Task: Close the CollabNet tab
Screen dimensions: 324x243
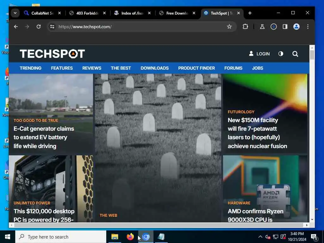Action: [x=59, y=13]
